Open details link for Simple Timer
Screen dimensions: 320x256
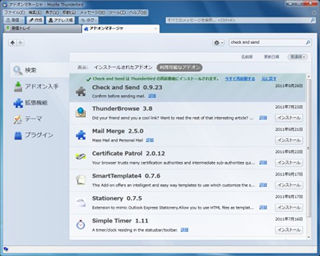point(185,230)
